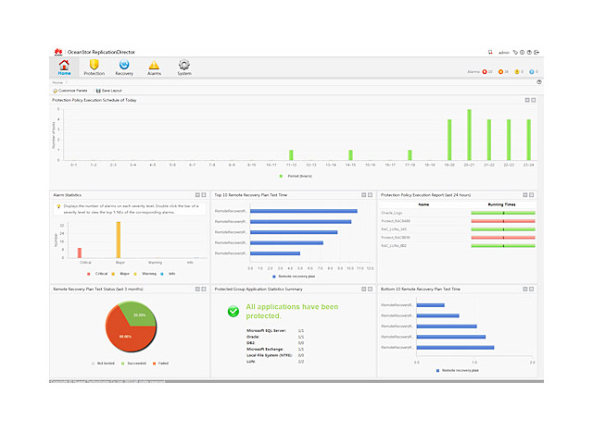The width and height of the screenshot is (593, 444).
Task: Click the Customize Panels button
Action: (71, 91)
